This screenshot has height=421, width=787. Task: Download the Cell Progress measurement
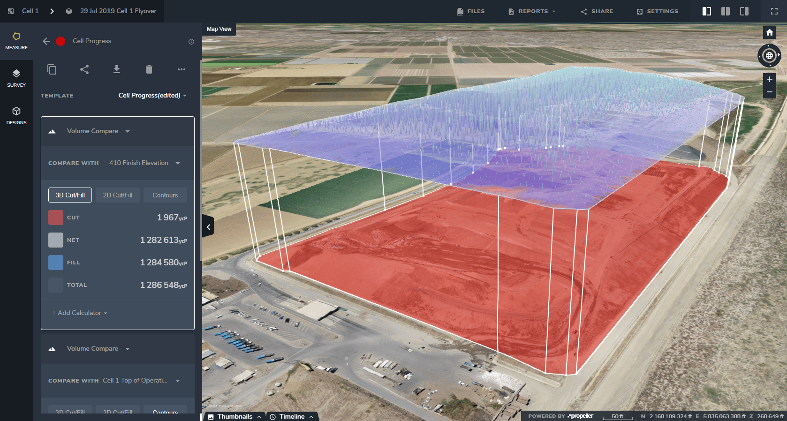point(117,70)
